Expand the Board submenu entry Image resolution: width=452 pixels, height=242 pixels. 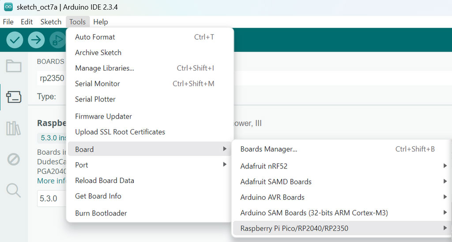click(x=150, y=149)
